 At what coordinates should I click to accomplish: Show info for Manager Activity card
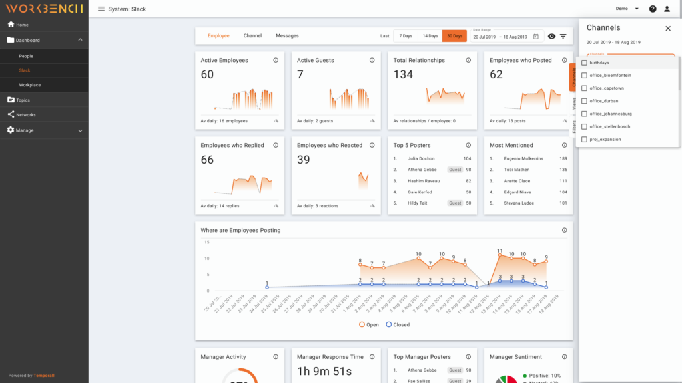click(276, 356)
